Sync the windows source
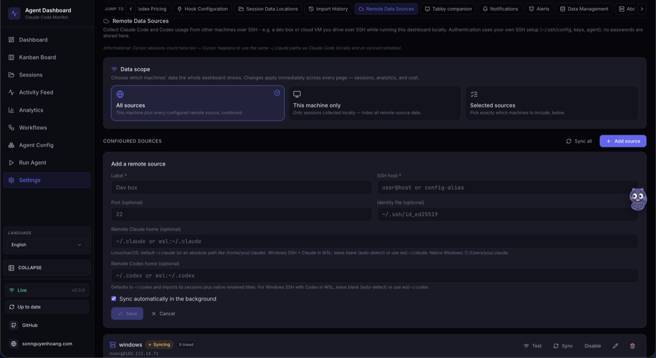Image resolution: width=656 pixels, height=358 pixels. [563, 346]
